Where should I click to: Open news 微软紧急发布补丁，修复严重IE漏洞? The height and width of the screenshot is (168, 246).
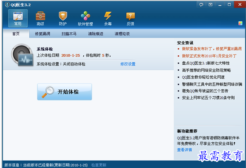[212, 49]
